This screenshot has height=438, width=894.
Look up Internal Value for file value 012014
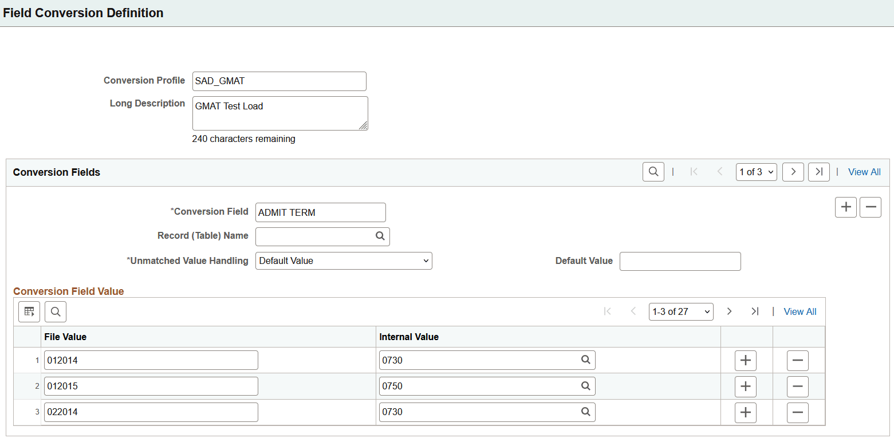(x=586, y=360)
